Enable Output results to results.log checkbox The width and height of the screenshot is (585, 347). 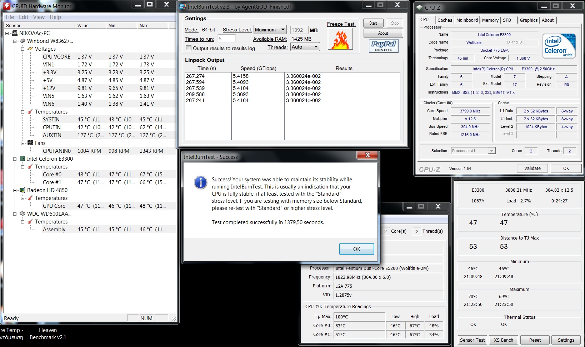189,48
